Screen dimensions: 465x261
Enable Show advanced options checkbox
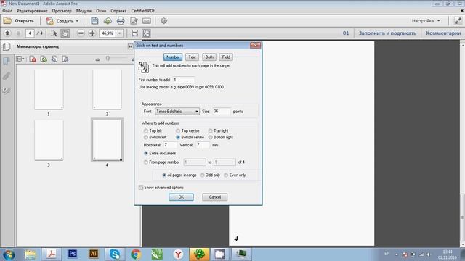click(141, 188)
